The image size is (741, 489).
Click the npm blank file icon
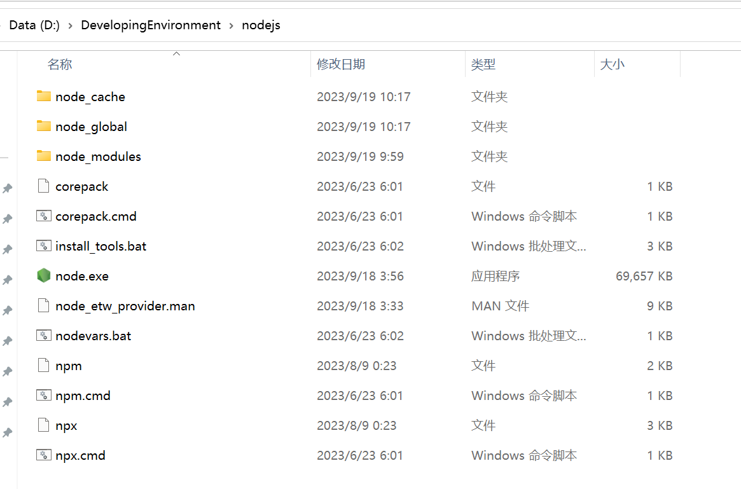[43, 366]
